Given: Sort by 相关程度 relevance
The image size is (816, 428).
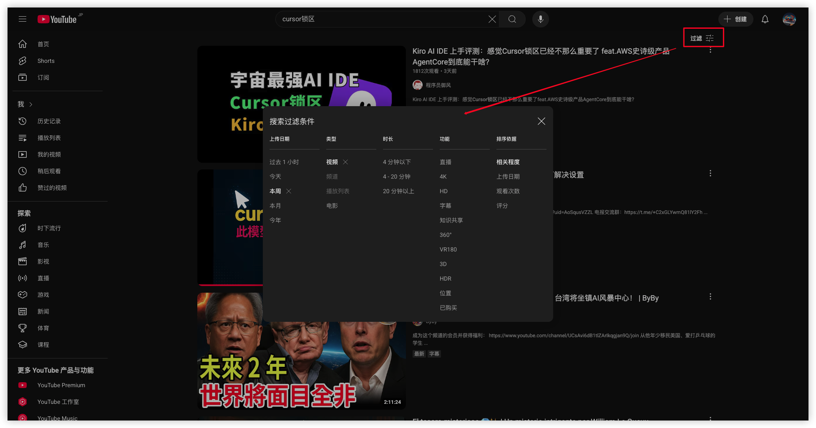Looking at the screenshot, I should click(x=508, y=162).
